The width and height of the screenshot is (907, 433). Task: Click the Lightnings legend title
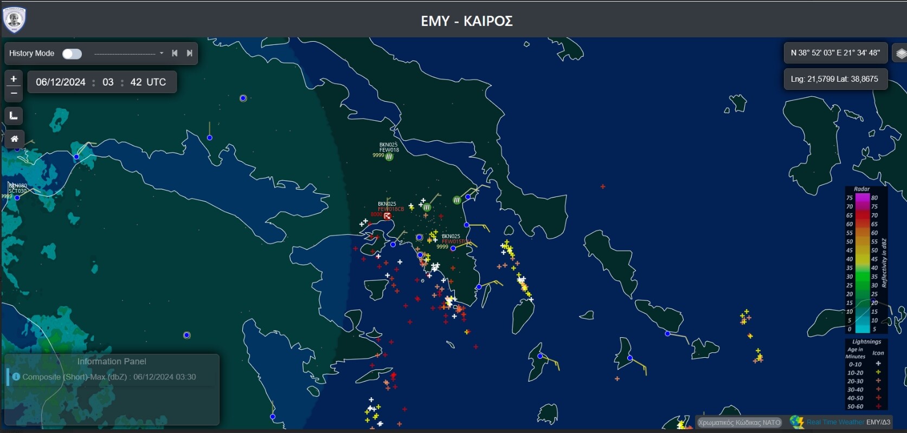click(866, 342)
